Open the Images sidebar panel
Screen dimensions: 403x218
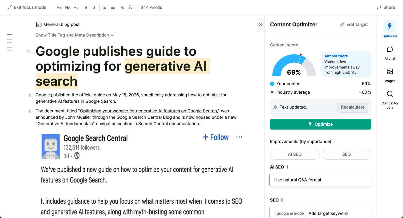[x=390, y=75]
